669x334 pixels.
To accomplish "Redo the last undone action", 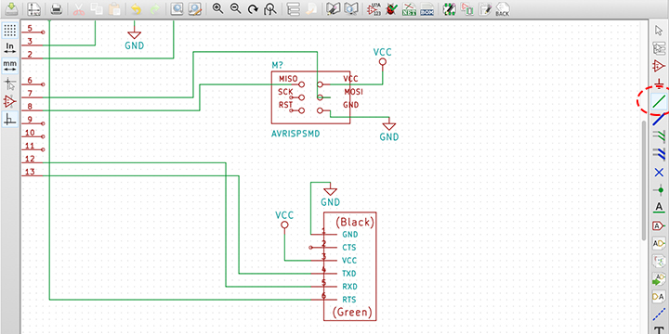I will [x=154, y=8].
